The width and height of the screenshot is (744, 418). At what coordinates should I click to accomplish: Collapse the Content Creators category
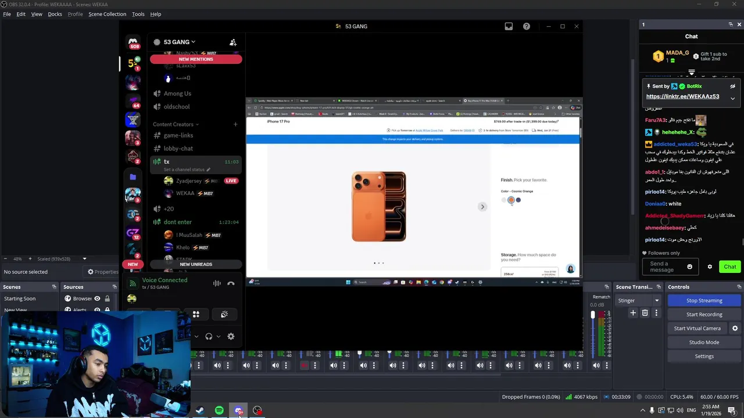click(176, 124)
